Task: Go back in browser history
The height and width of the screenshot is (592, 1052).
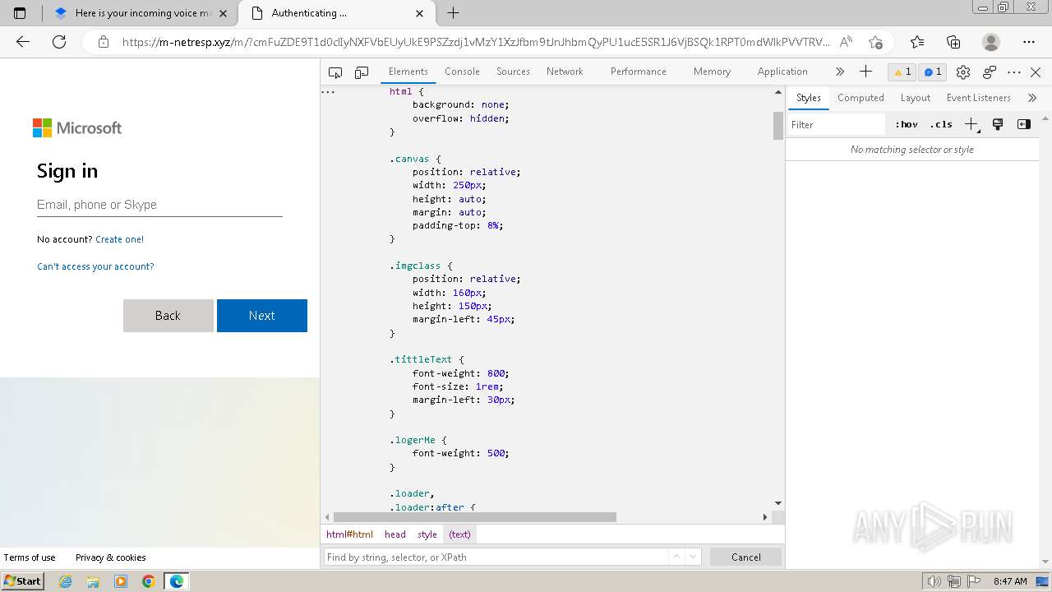Action: (x=23, y=42)
